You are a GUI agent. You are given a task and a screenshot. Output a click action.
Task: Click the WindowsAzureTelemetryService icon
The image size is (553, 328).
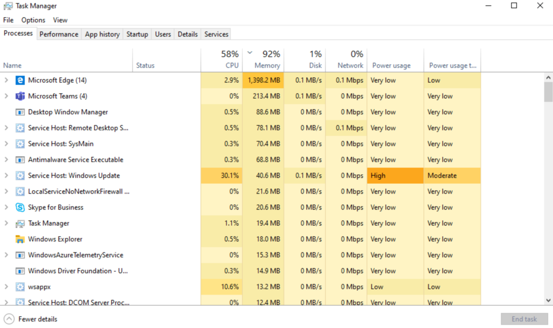coord(20,255)
